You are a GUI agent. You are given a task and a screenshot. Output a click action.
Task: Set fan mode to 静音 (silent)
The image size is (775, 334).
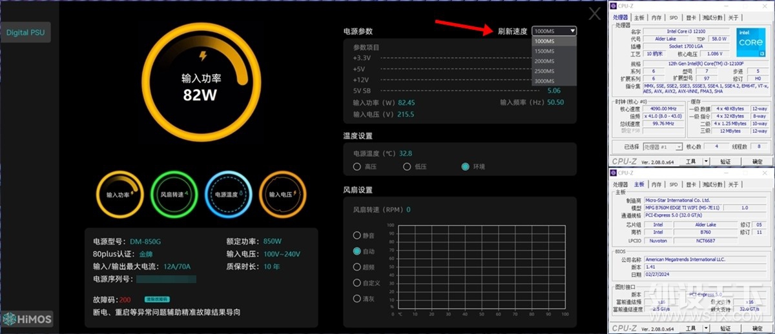pyautogui.click(x=356, y=235)
